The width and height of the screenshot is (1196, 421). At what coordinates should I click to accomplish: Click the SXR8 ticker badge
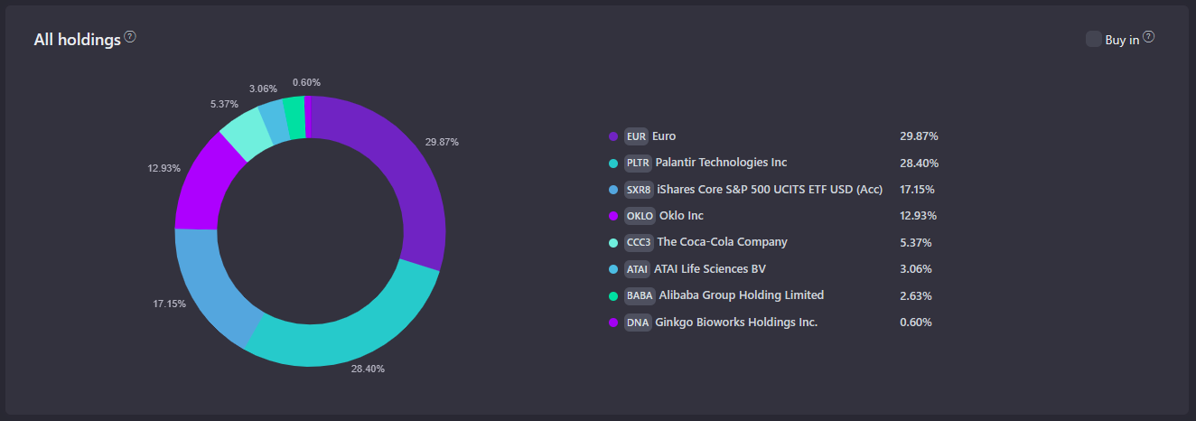pos(639,190)
